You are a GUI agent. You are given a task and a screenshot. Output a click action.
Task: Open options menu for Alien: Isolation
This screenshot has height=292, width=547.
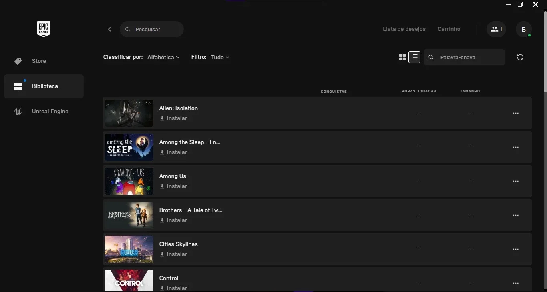pyautogui.click(x=516, y=113)
